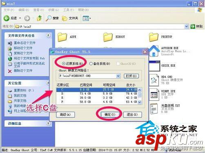Click partition list scroll up arrow

point(140,90)
